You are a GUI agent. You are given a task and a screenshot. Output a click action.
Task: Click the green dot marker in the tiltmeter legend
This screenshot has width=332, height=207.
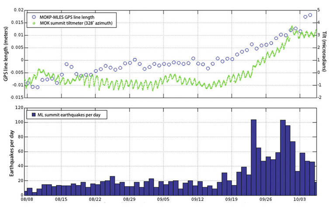tap(34, 23)
